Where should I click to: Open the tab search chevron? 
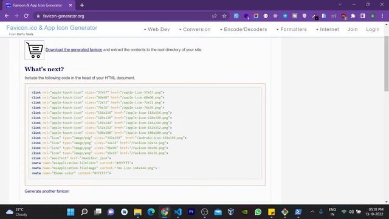point(340,4)
